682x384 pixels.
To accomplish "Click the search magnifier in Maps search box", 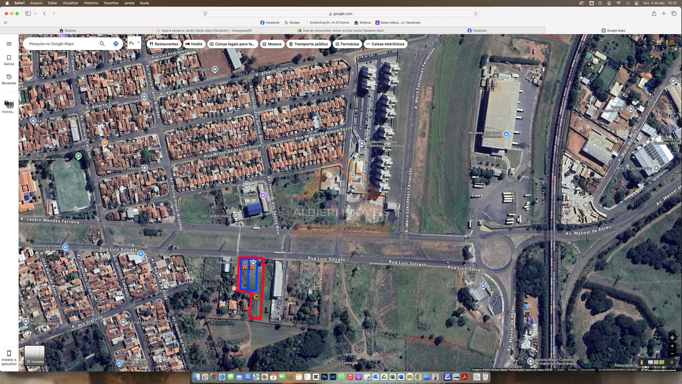I will (102, 44).
